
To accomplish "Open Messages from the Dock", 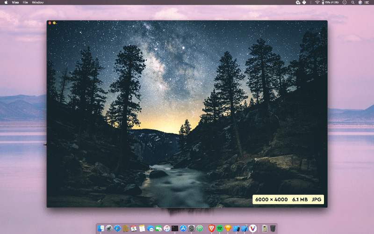I will (x=150, y=228).
